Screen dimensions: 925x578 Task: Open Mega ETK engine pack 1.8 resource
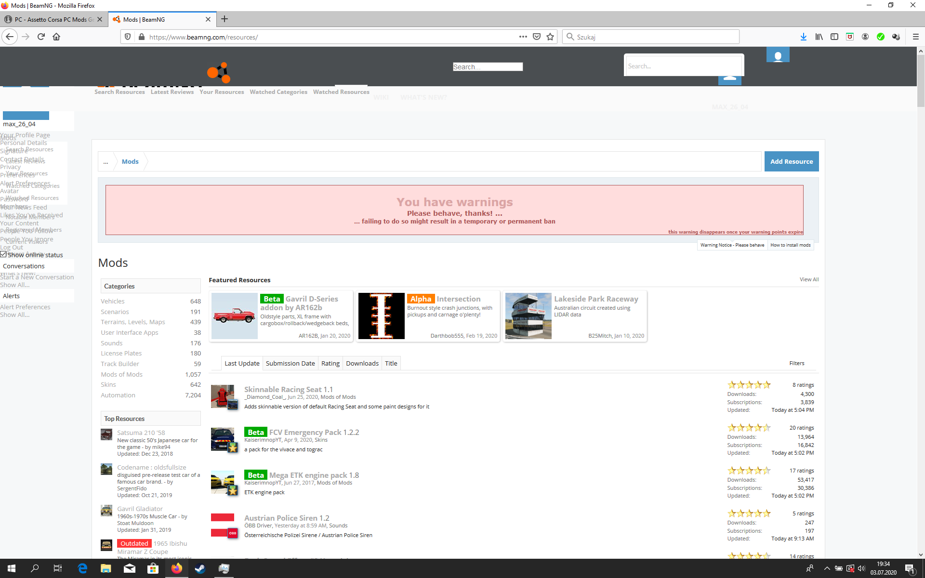click(314, 475)
